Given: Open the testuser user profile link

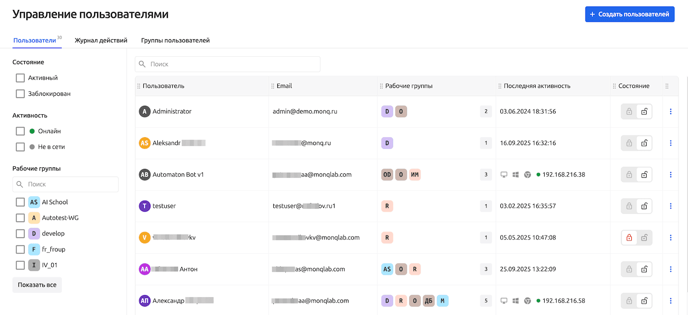Looking at the screenshot, I should tap(164, 206).
